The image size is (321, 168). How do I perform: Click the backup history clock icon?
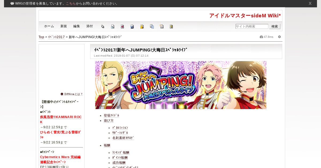[x=113, y=26]
